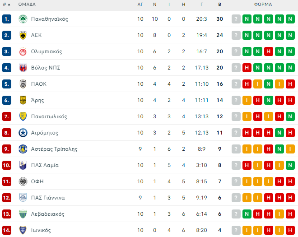Sort table by the # rank column
The width and height of the screenshot is (298, 237).
[x=6, y=5]
